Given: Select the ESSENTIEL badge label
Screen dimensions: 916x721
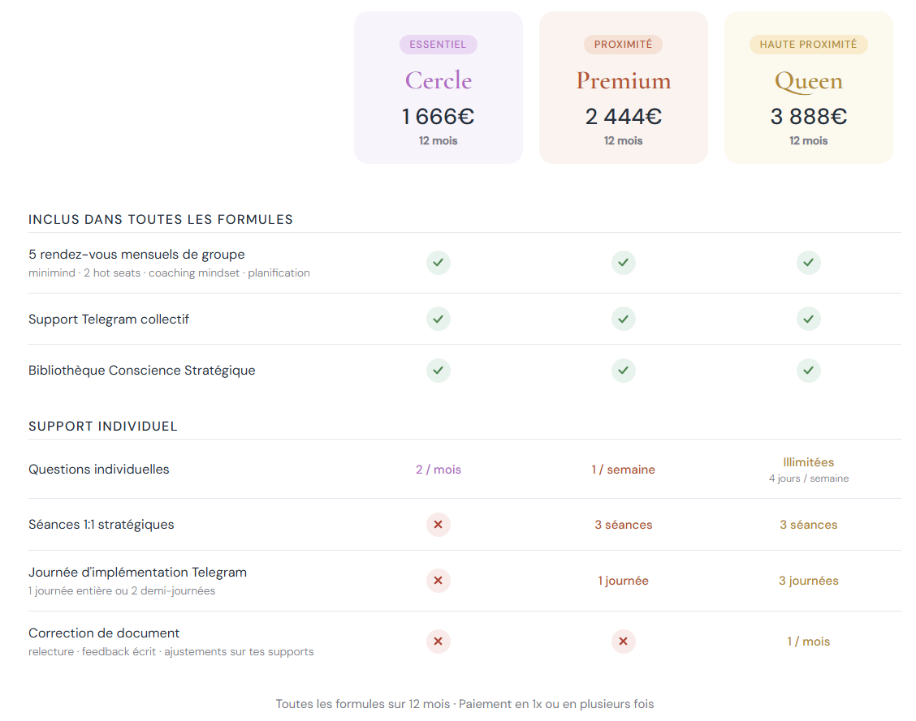Looking at the screenshot, I should pos(439,45).
